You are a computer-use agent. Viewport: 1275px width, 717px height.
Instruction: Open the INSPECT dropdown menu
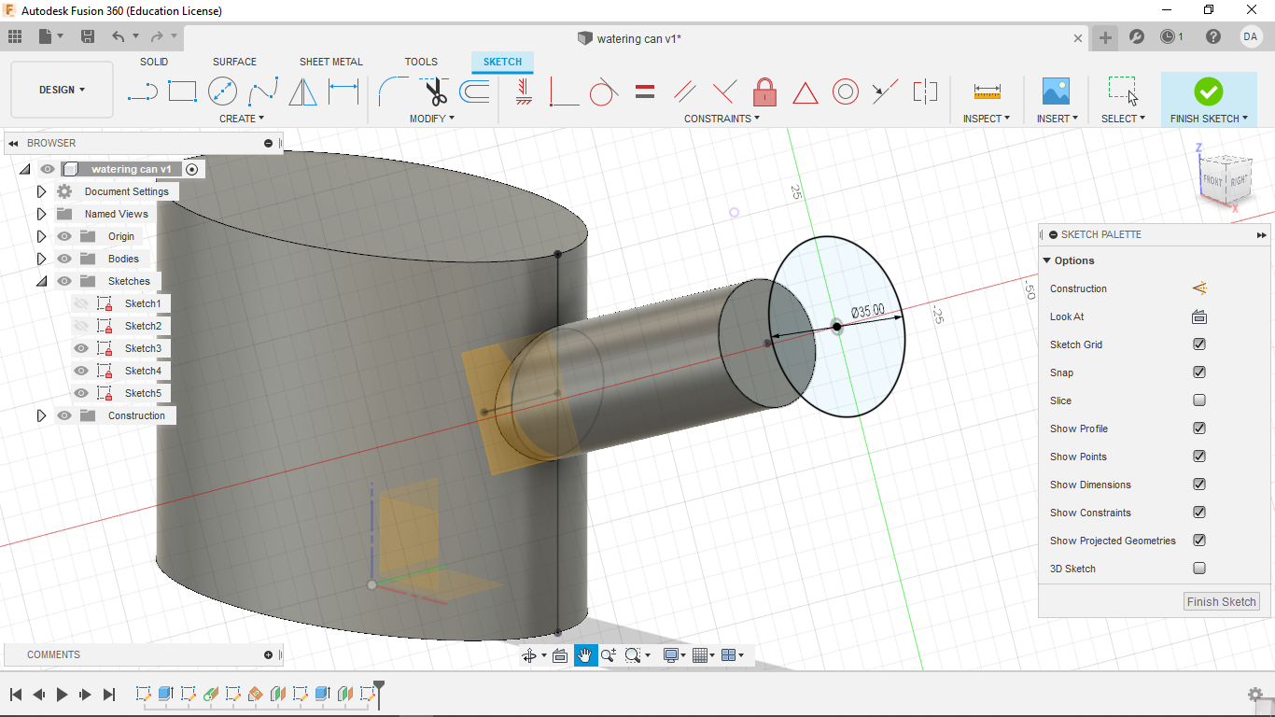tap(987, 119)
